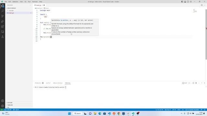The height and width of the screenshot is (116, 207).
Task: Open the Accounts icon in activity bar
Action: click(3, 101)
